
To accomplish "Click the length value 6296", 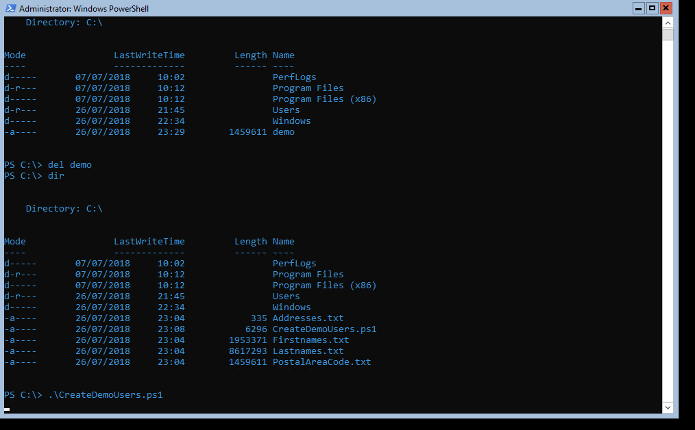I will click(x=256, y=329).
